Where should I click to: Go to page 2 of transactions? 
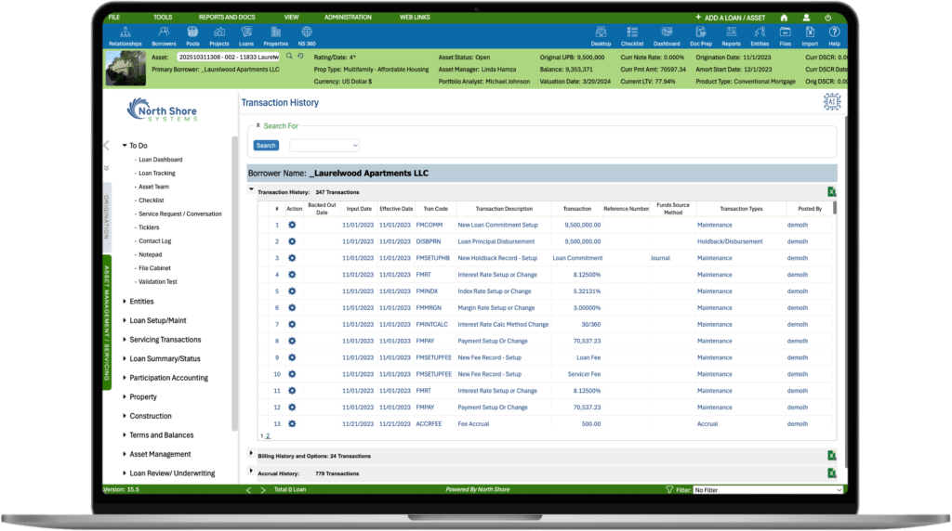[x=267, y=435]
